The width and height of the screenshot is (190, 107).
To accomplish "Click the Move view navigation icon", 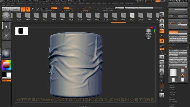I will (x=161, y=62).
